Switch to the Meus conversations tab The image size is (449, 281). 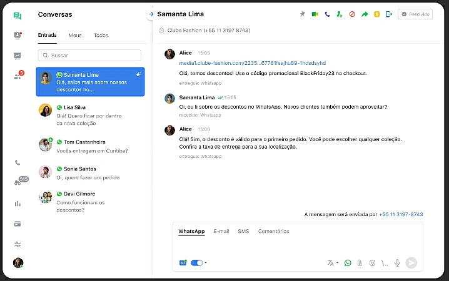75,36
